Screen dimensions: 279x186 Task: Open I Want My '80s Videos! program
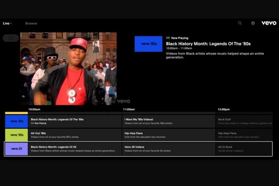click(169, 121)
